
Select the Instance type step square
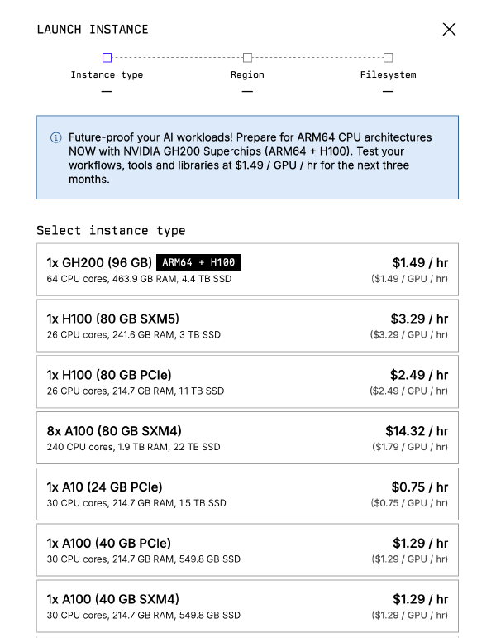coord(107,58)
